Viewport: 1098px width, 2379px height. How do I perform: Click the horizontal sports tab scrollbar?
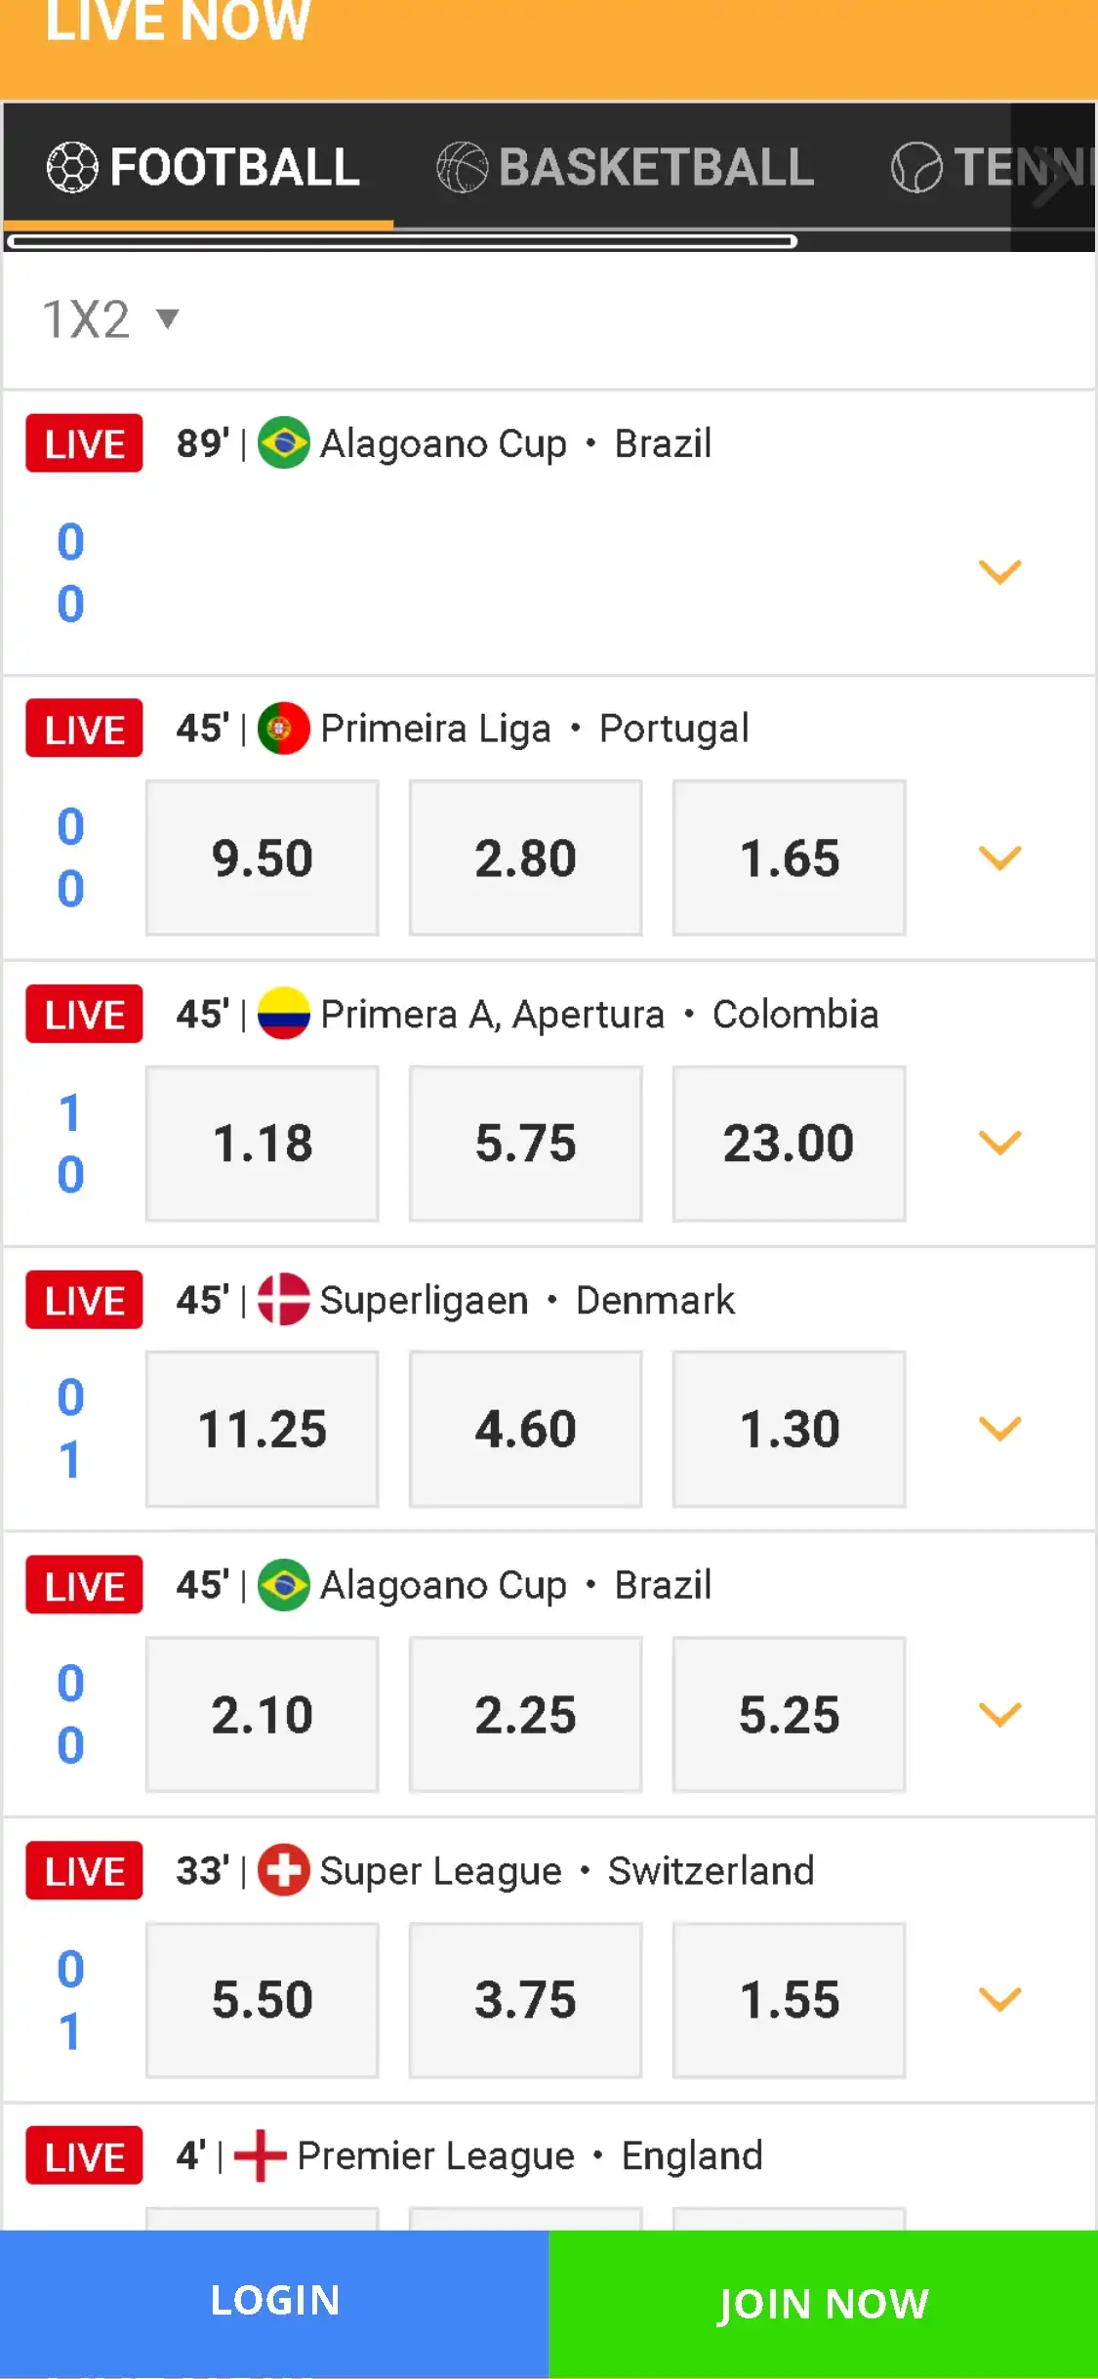tap(401, 241)
